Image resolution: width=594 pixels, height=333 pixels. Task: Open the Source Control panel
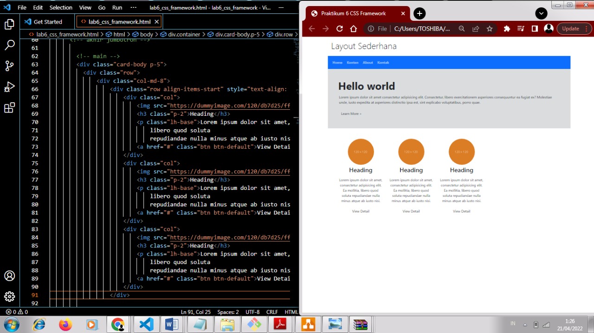(9, 66)
